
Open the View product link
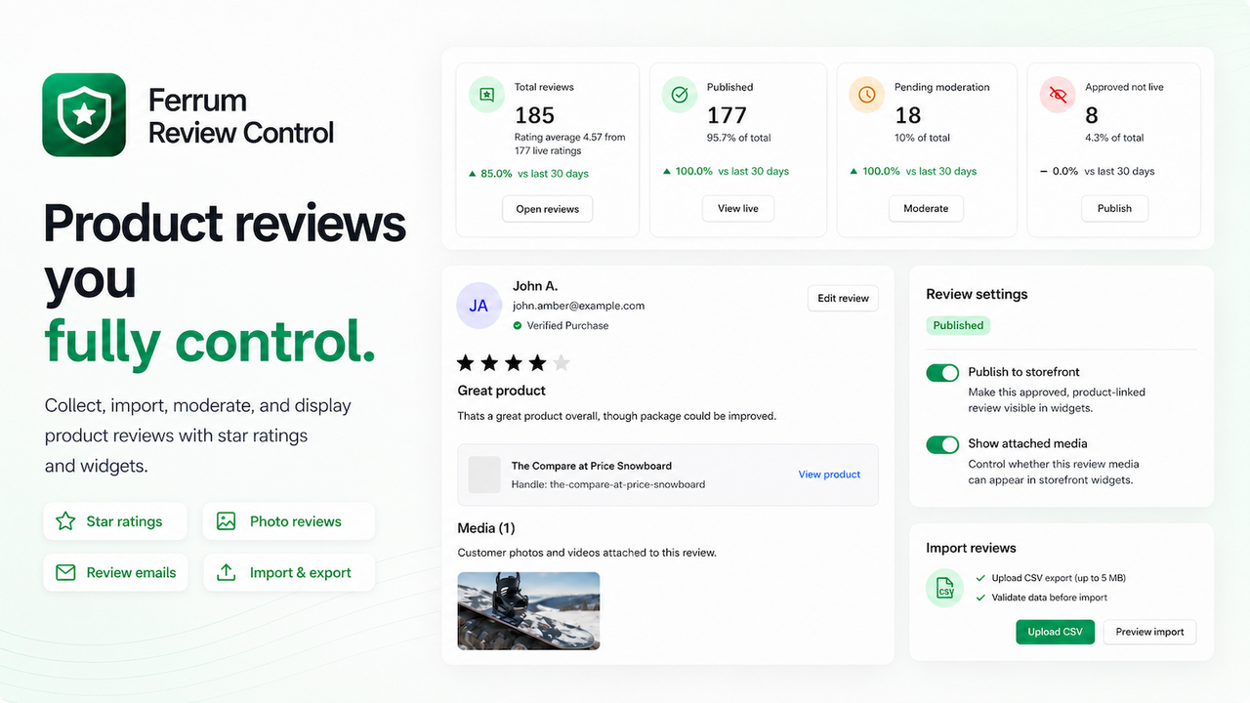[829, 475]
